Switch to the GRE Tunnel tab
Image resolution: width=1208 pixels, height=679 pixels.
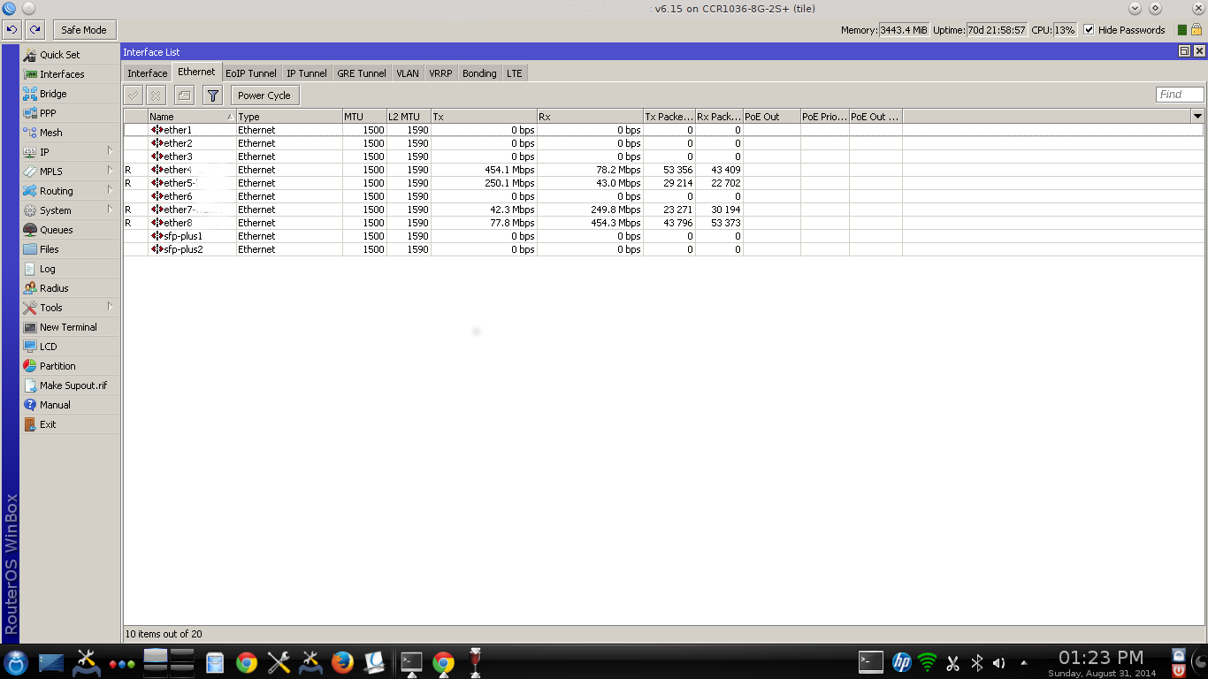pyautogui.click(x=362, y=73)
